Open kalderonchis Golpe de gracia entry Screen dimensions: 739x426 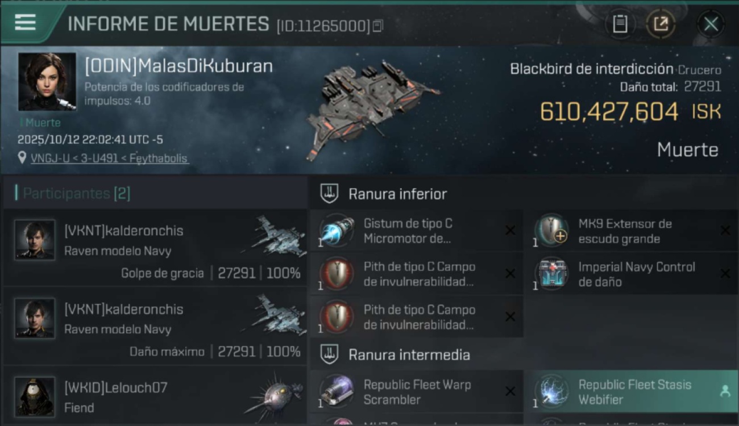(x=155, y=248)
